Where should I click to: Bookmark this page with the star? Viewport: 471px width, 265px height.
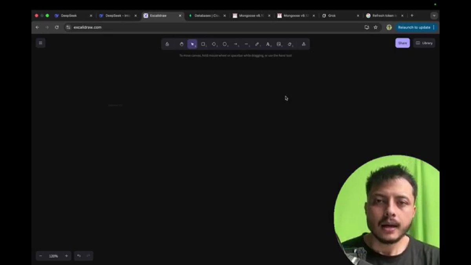[x=376, y=27]
